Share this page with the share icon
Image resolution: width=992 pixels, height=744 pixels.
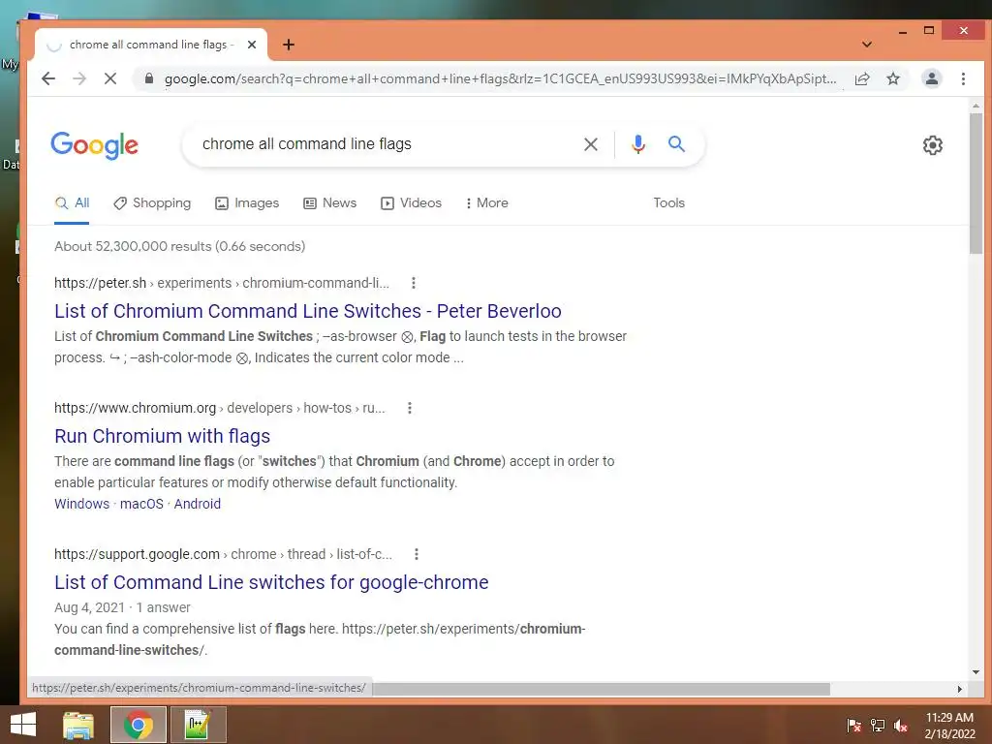coord(861,78)
